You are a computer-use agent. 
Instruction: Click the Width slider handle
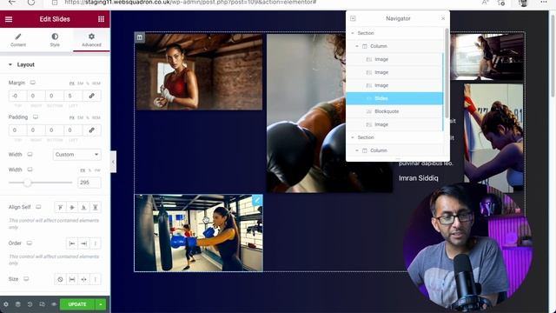(x=27, y=183)
